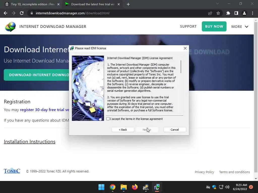Click the webpage scroll down arrow
258x193 pixels.
[x=256, y=179]
